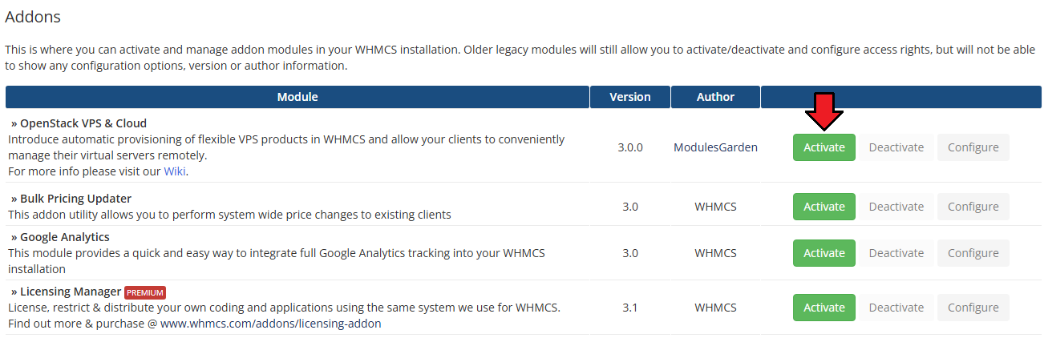Activate the OpenStack VPS & Cloud module

pyautogui.click(x=823, y=147)
